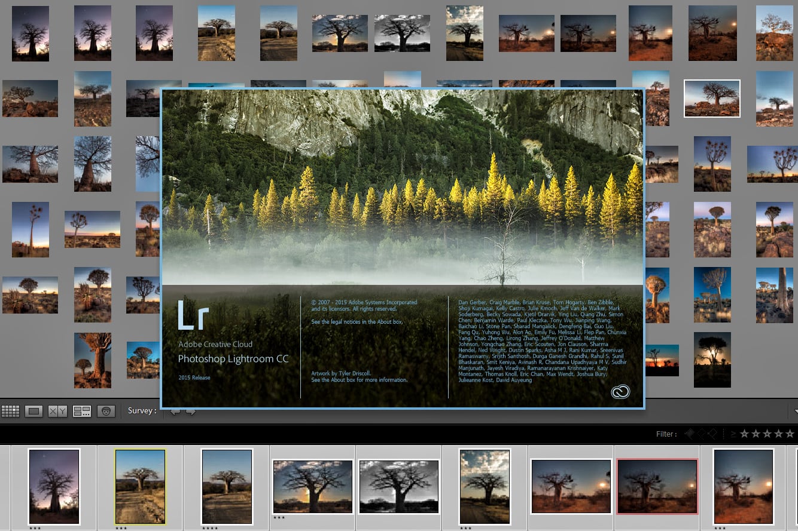The image size is (798, 531).
Task: Filter by unflagged photos (middle flag)
Action: pyautogui.click(x=701, y=434)
